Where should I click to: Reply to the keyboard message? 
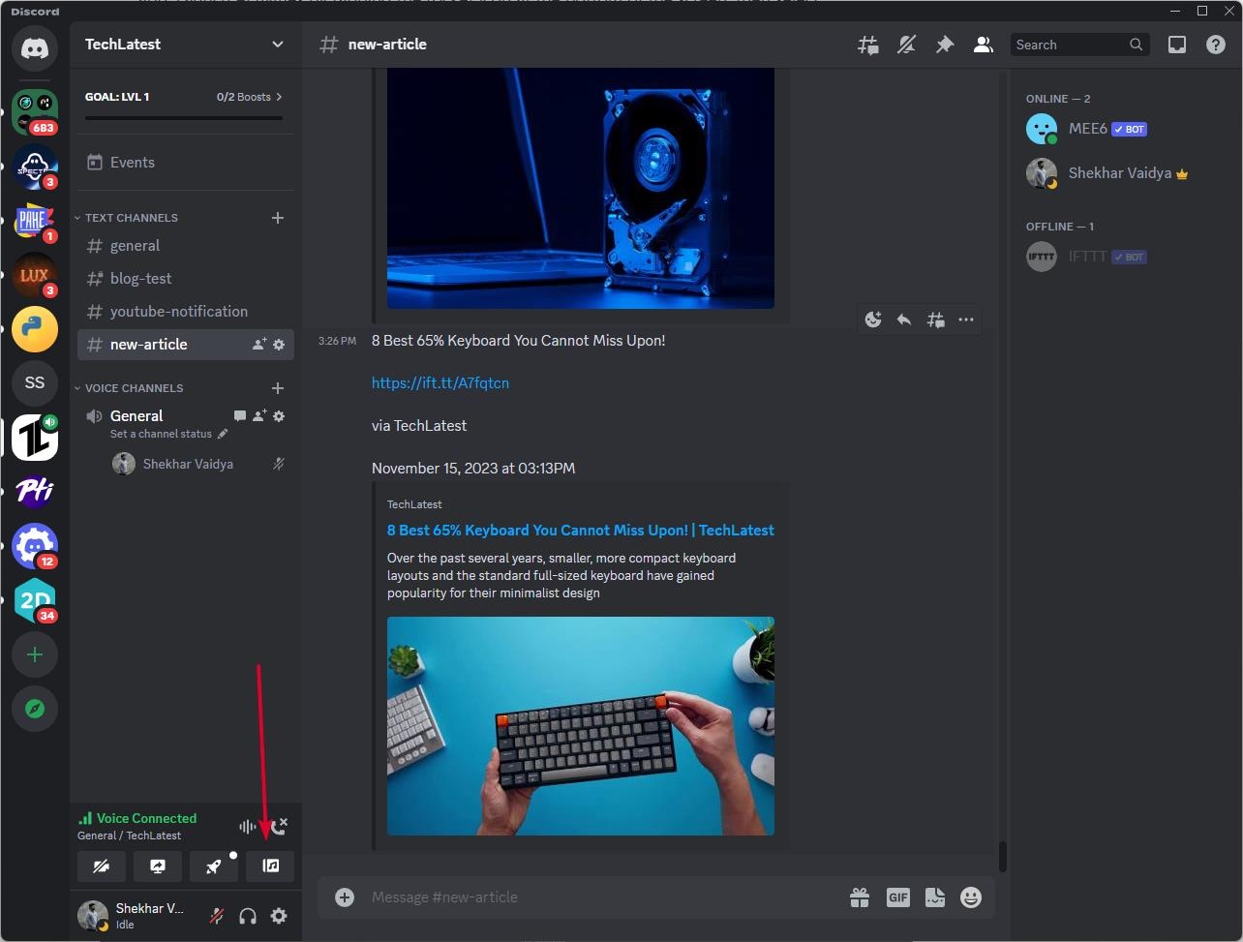click(904, 319)
